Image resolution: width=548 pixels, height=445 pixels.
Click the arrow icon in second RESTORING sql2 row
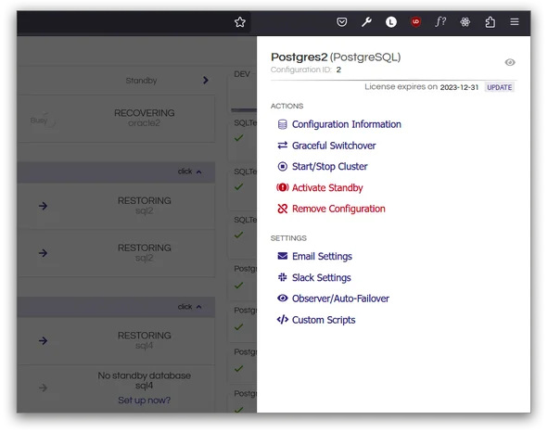43,252
